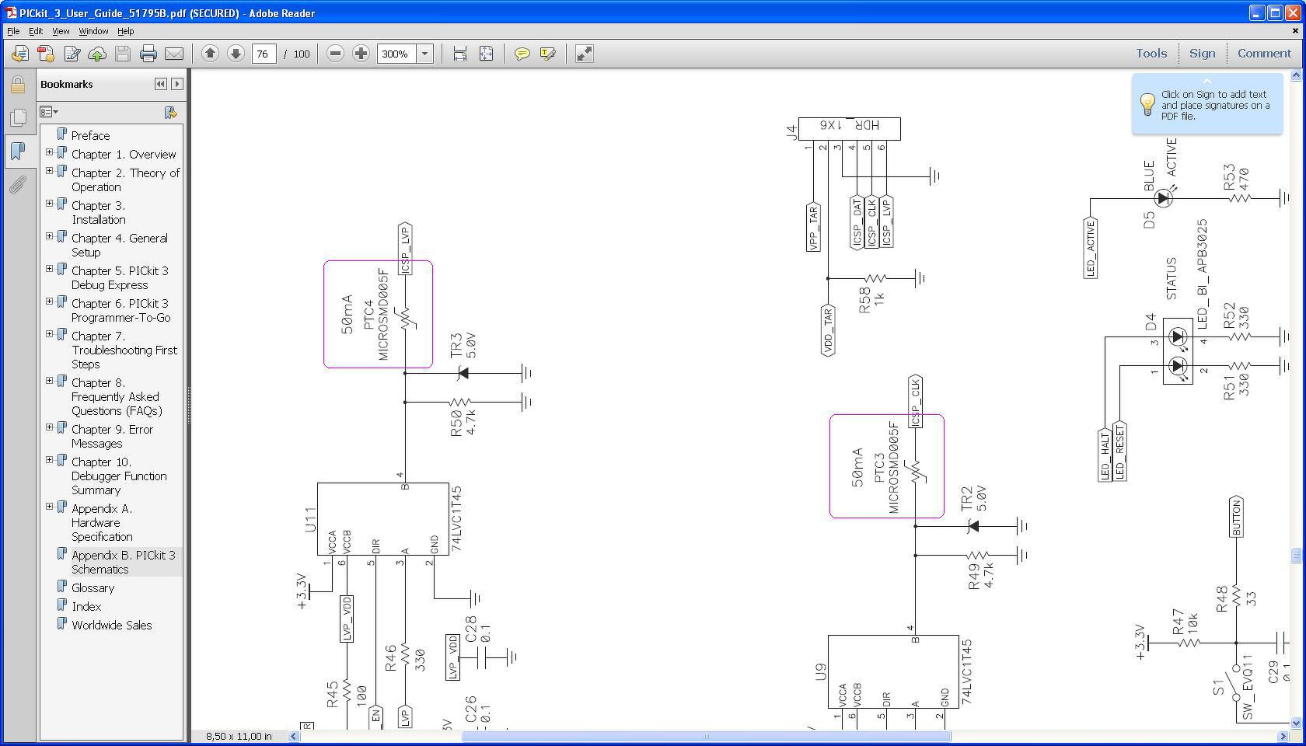
Task: Click the horizontal scrollbar thumb
Action: 706,736
